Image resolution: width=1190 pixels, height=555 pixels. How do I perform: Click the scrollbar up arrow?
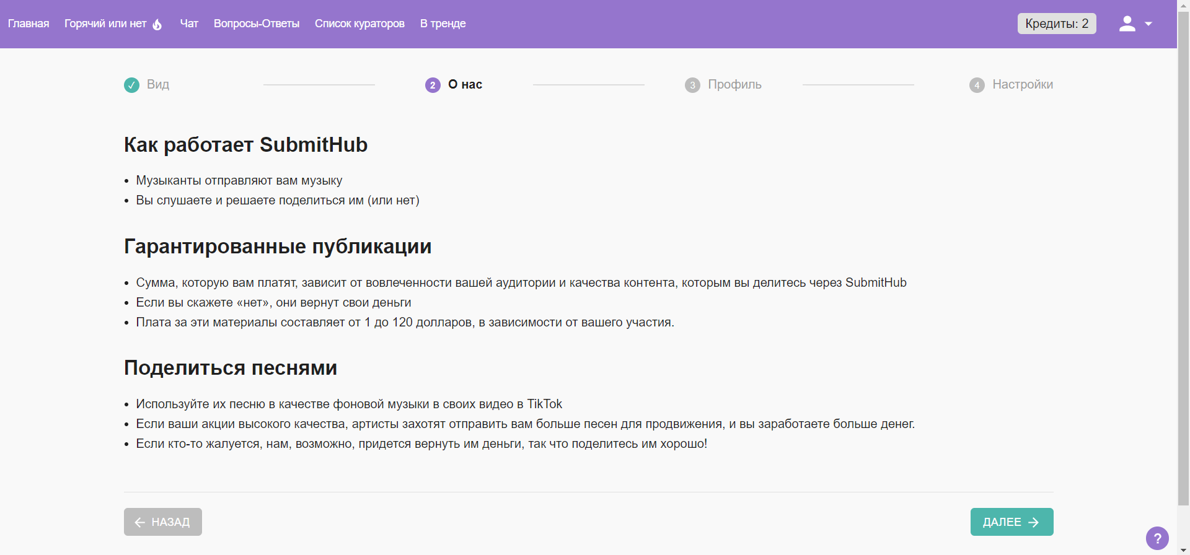[1184, 4]
